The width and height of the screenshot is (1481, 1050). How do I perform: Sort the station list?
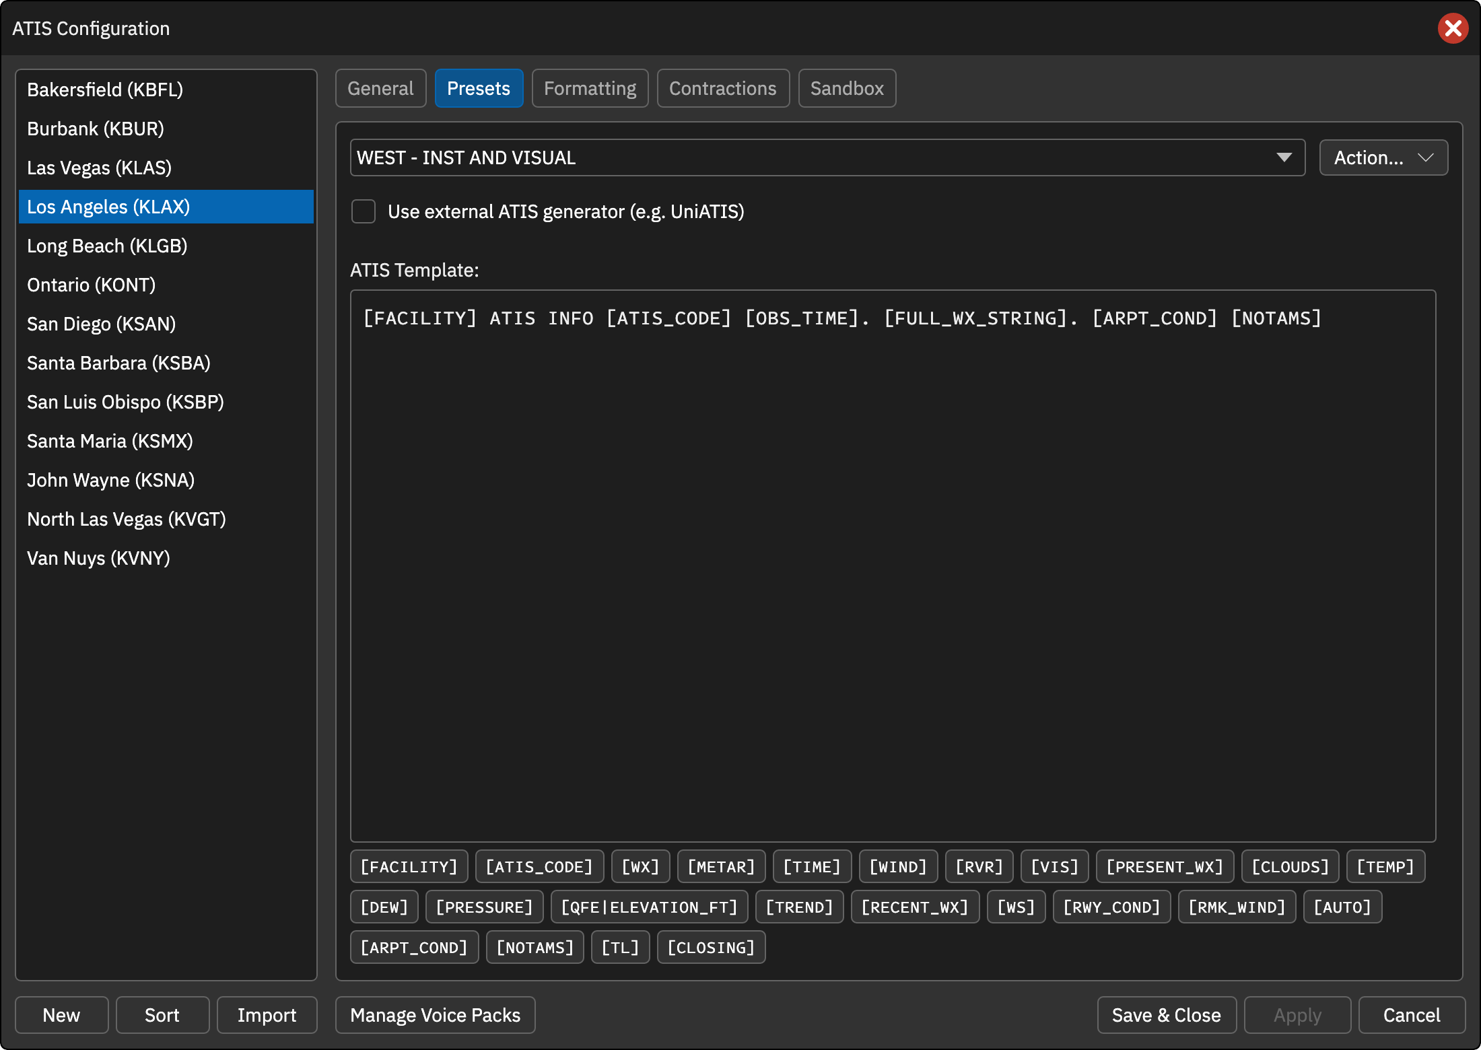(x=162, y=1015)
